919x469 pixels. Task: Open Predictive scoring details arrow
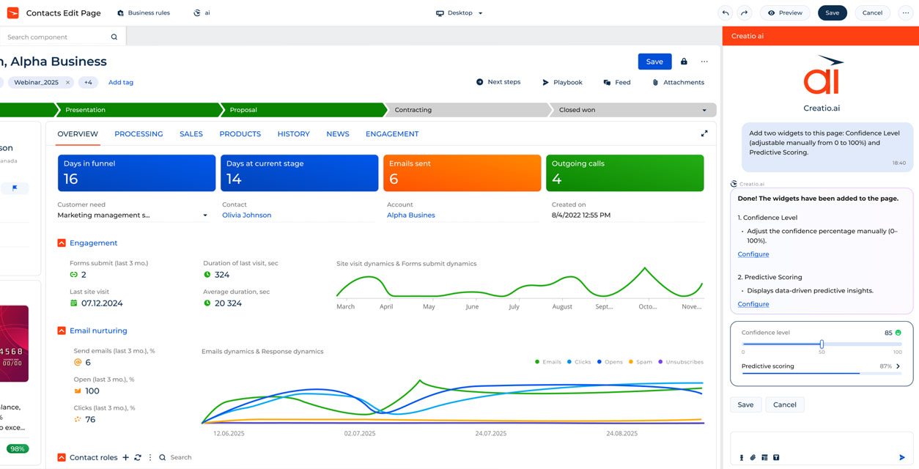pos(898,366)
